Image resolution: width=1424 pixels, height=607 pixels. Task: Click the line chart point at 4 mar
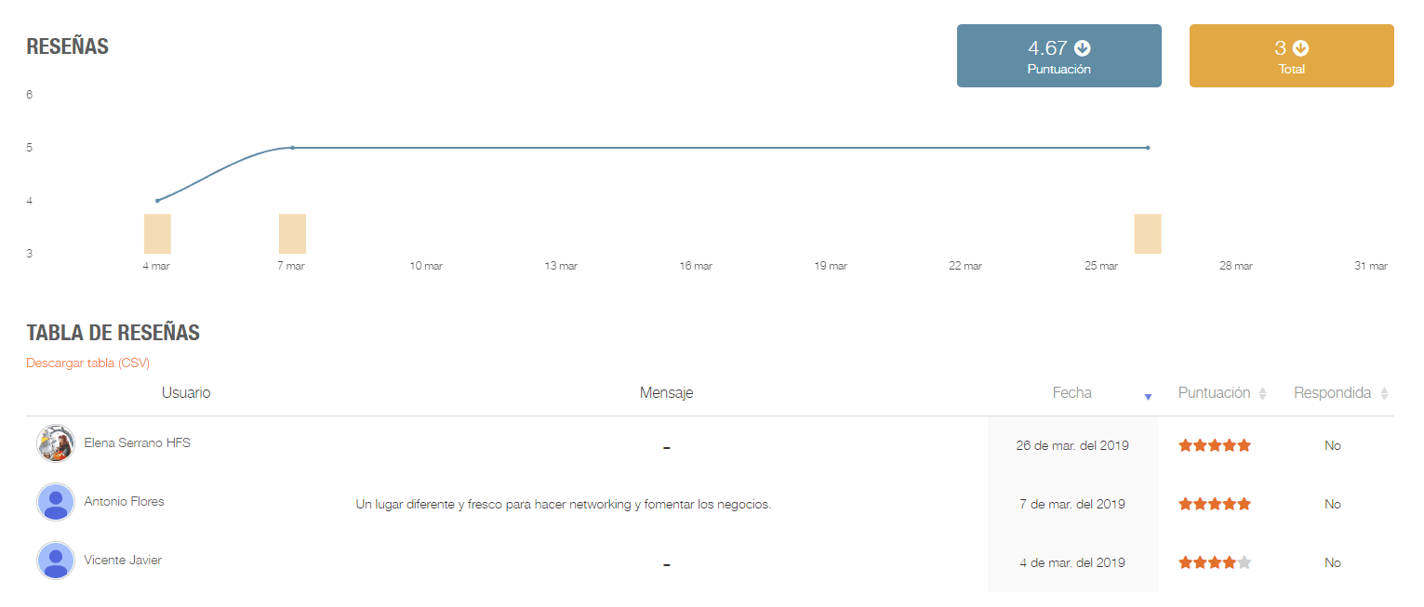pos(157,201)
